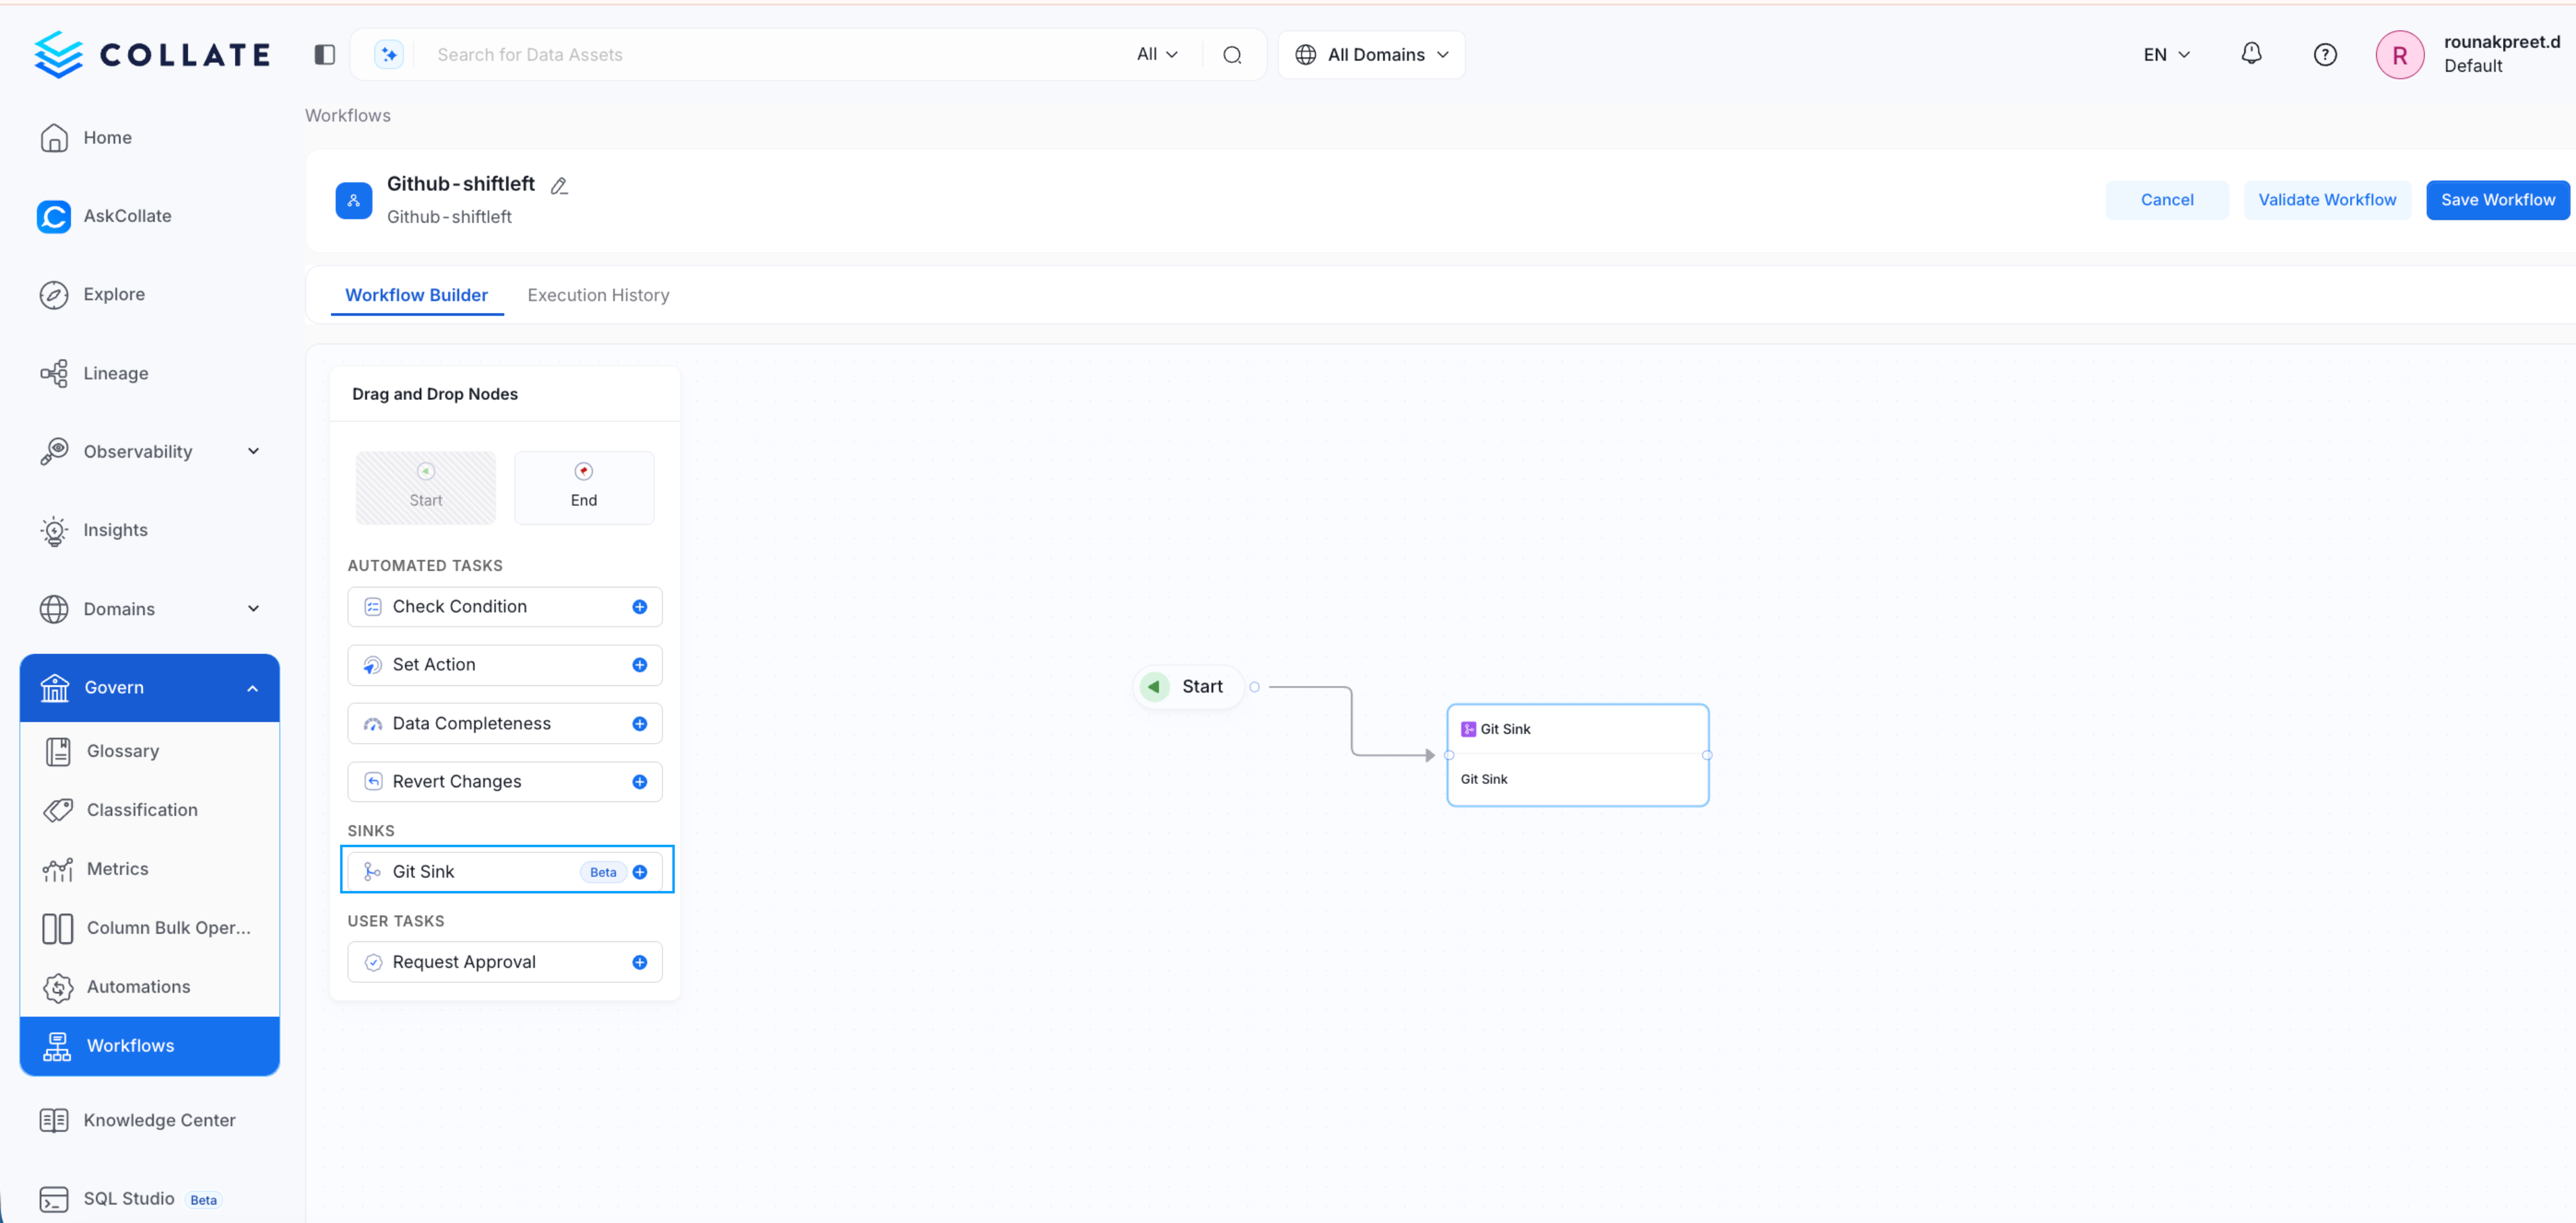Select Glossary under Govern
Image resolution: width=2576 pixels, height=1223 pixels.
(122, 750)
